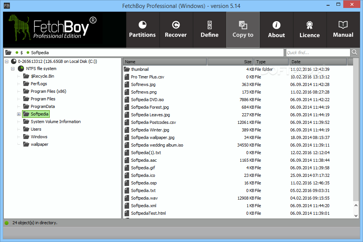Click the magnifier search icon
The width and height of the screenshot is (363, 242).
click(x=354, y=52)
